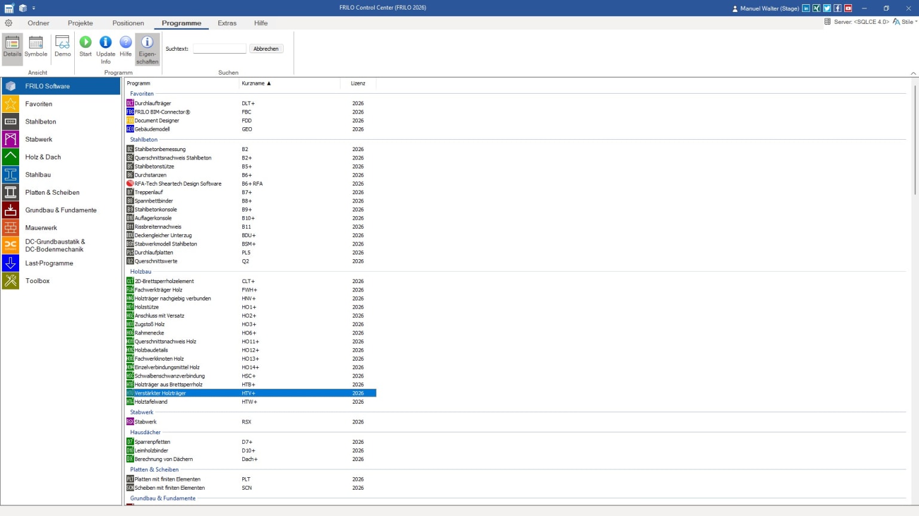
Task: Open quick access toolbar dropdown arrow
Action: [x=34, y=8]
